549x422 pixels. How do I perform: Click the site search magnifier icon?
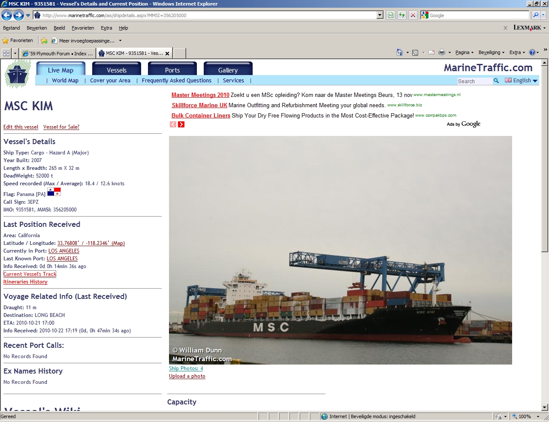pyautogui.click(x=496, y=81)
